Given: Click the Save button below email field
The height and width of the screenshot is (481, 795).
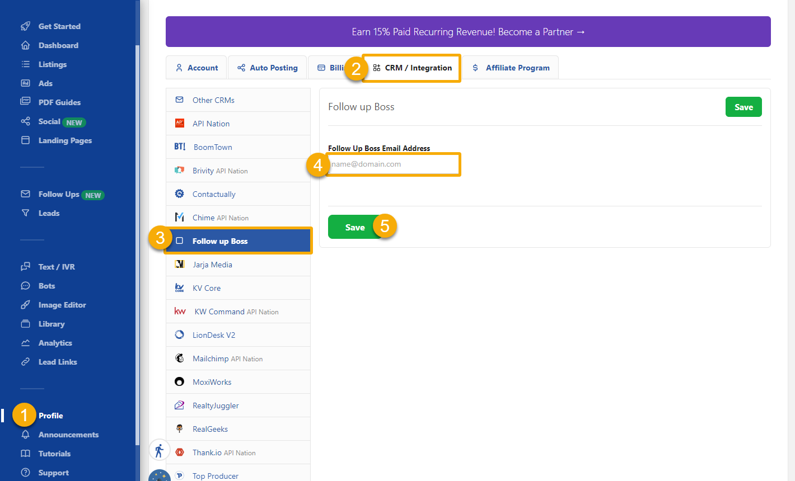Looking at the screenshot, I should [x=355, y=227].
